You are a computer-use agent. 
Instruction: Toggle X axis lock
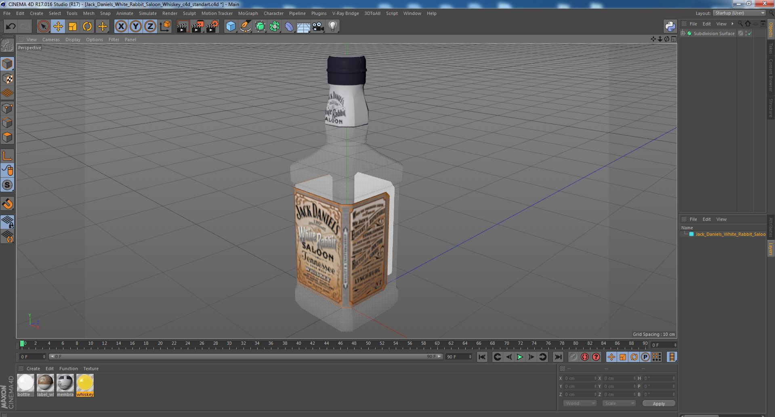point(121,27)
